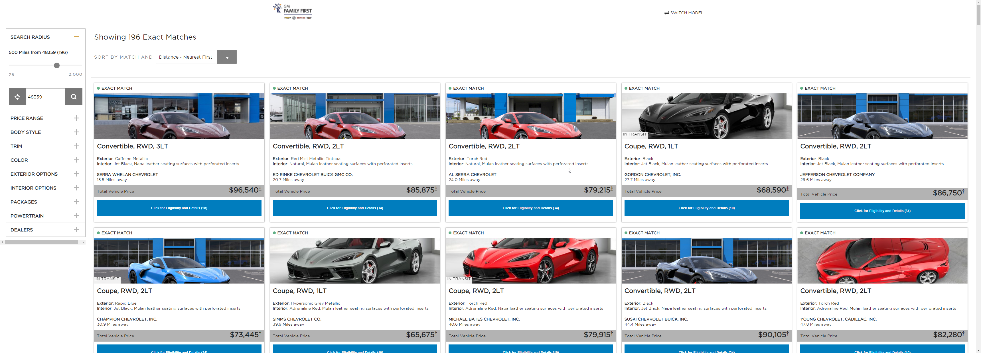Click the Michael Bates red coupe photo
Screen dimensions: 981x353
tap(530, 261)
